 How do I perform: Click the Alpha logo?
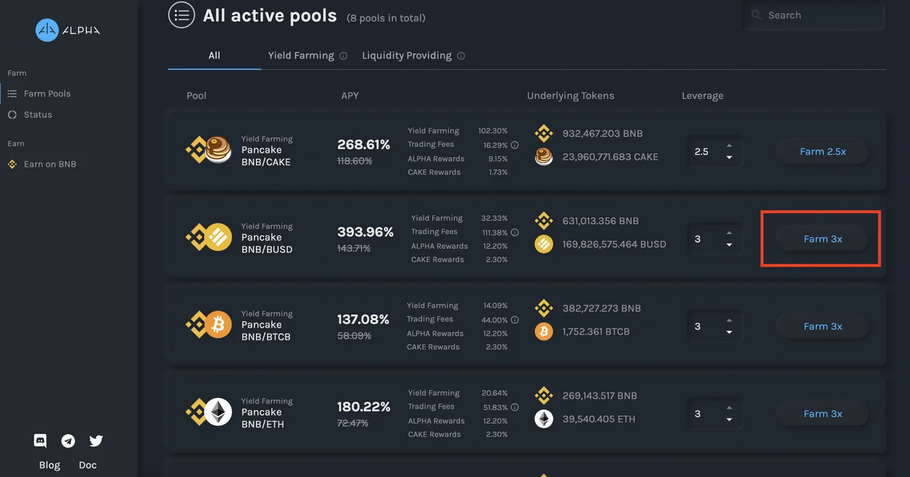(68, 30)
